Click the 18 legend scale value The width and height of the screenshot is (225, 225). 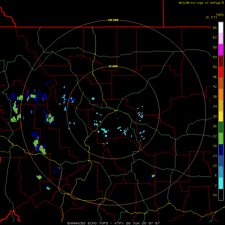coord(215,146)
